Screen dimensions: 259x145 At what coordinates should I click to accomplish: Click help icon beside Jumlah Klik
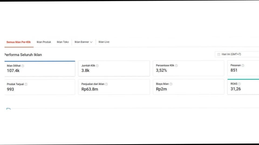coord(97,66)
